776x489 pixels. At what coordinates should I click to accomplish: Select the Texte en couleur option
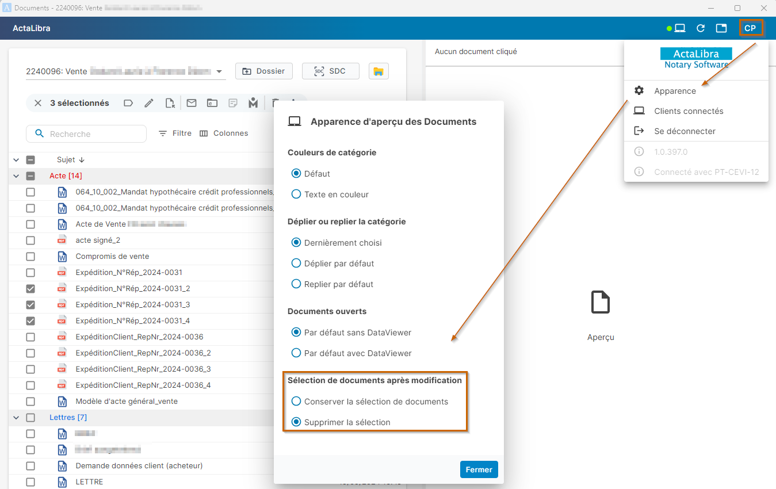click(296, 194)
